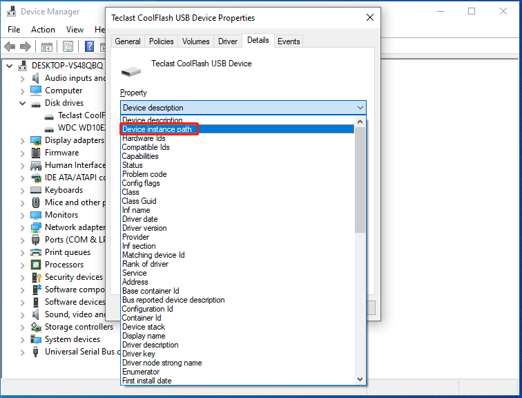Click the show/hide console tree toolbar icon
522x398 pixels.
(47, 46)
